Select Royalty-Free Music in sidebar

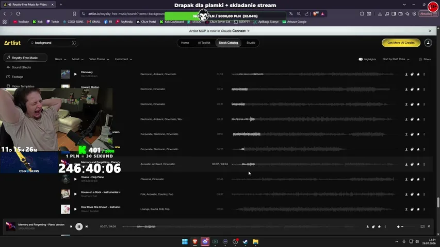(x=26, y=58)
